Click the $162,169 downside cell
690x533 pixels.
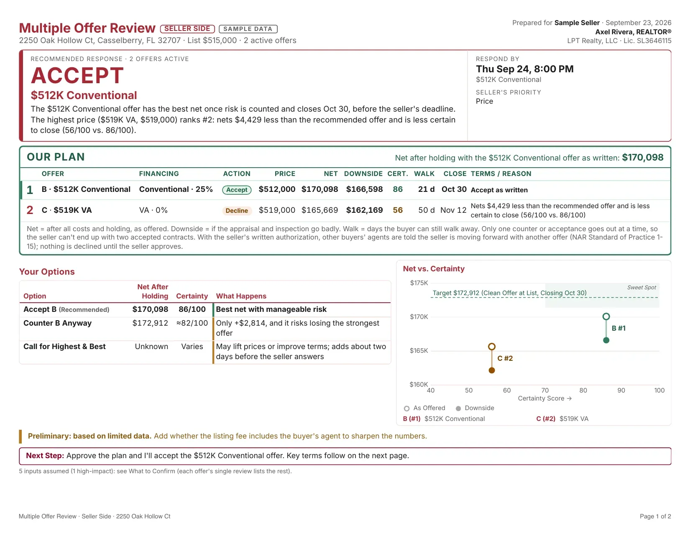(365, 210)
